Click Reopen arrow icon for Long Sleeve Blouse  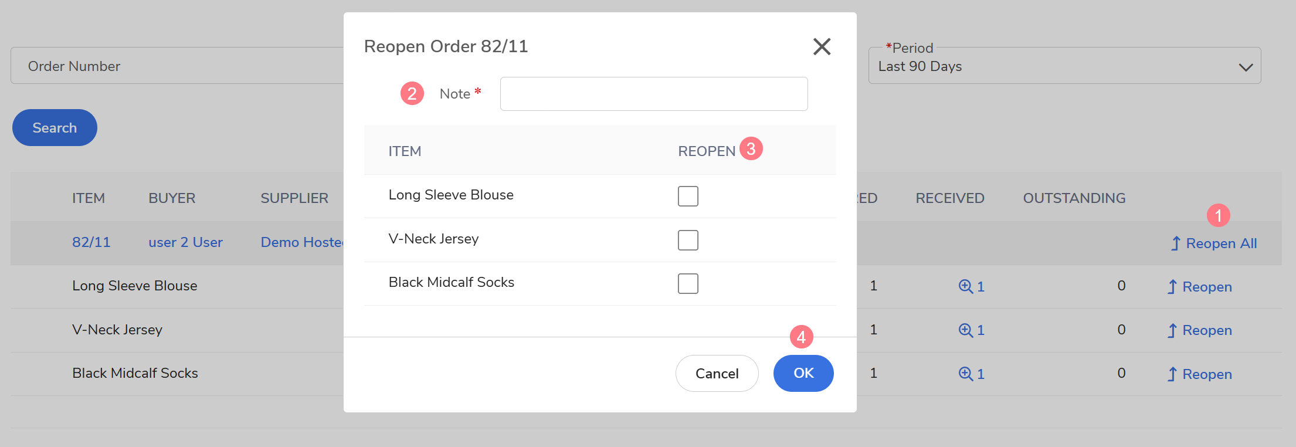pyautogui.click(x=1172, y=287)
